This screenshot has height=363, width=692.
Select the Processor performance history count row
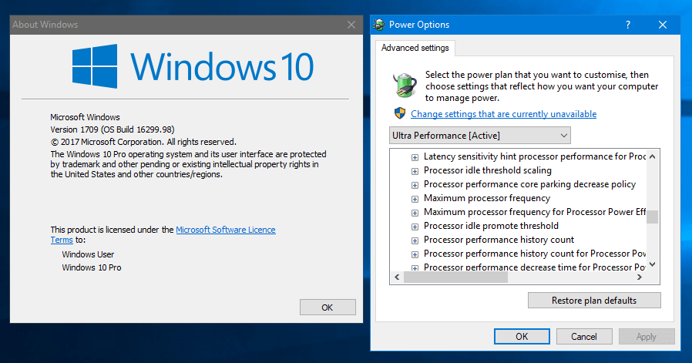tap(499, 240)
